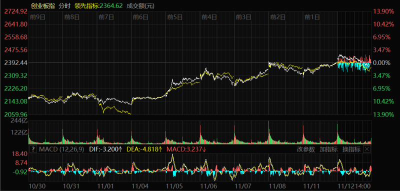
Task: Click 换指标 to switch the indicator
Action: coord(351,149)
